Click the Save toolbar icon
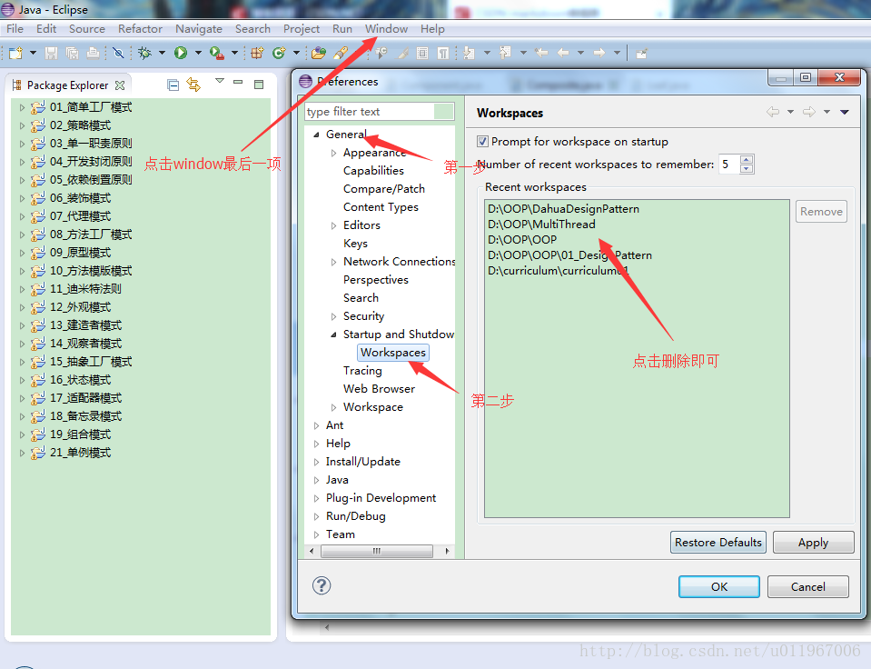This screenshot has height=669, width=871. tap(51, 53)
